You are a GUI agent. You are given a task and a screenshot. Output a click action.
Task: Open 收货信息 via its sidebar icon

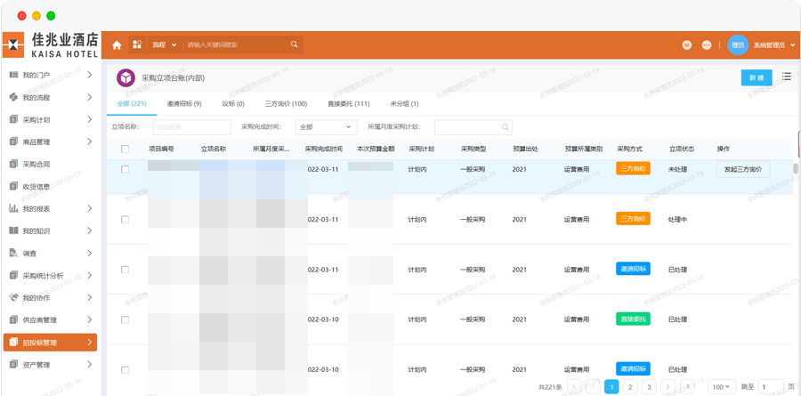tap(13, 186)
